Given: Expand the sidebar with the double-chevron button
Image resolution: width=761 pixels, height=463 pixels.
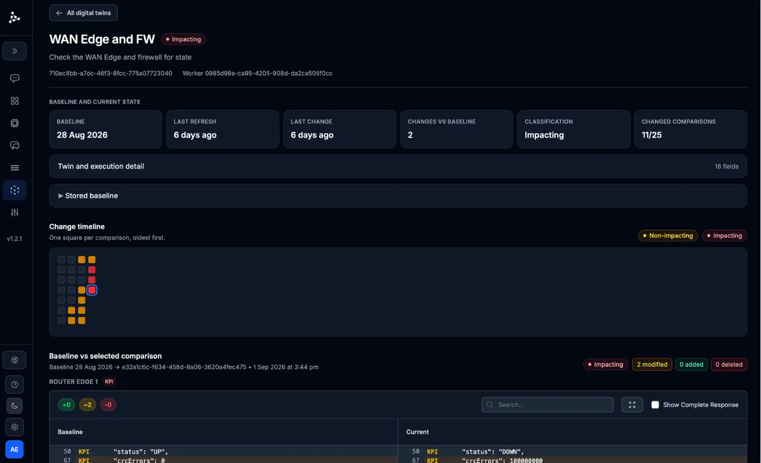Looking at the screenshot, I should click(15, 51).
